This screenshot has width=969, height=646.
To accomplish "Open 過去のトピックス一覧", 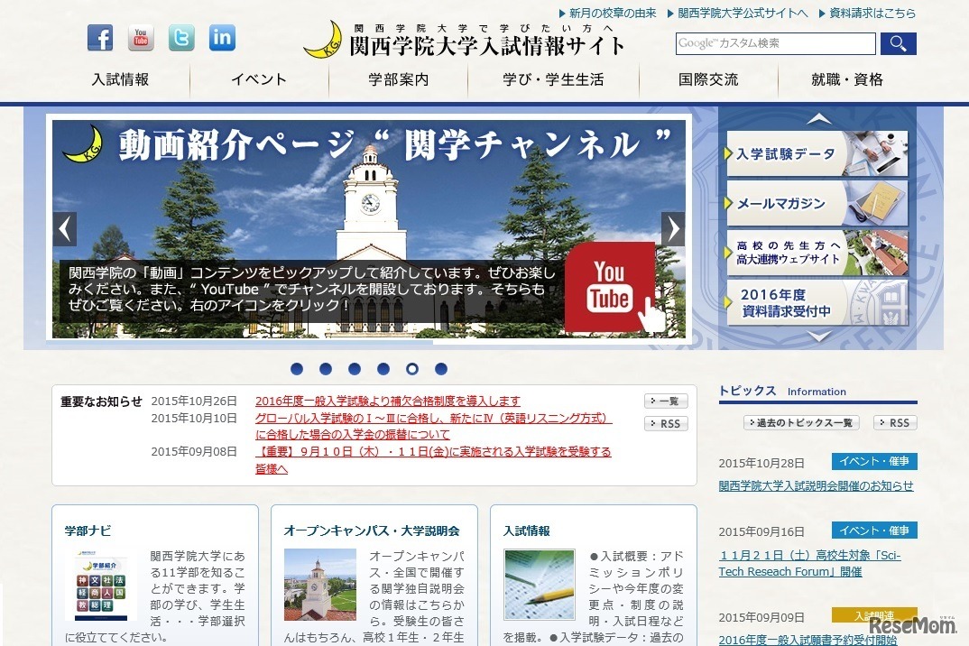I will [x=799, y=421].
